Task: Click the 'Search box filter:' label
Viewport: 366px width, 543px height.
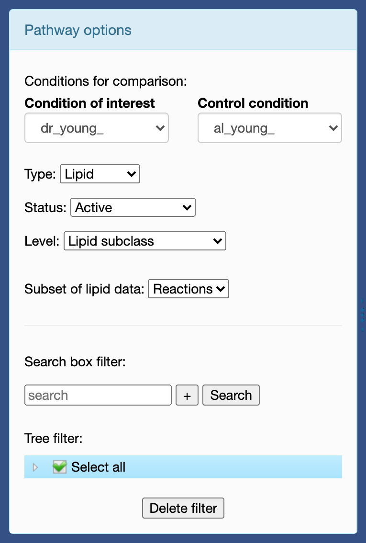Action: click(75, 362)
